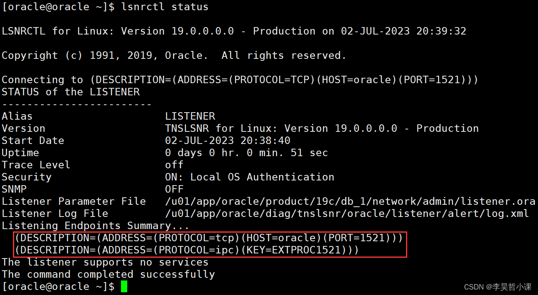Click the 'Uptime' field label
The image size is (538, 295).
click(x=20, y=153)
